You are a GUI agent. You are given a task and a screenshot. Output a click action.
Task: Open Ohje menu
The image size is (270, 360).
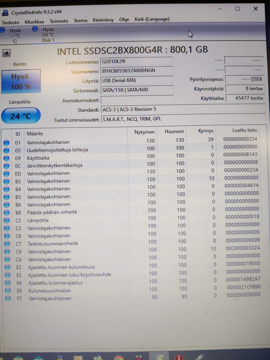point(124,19)
